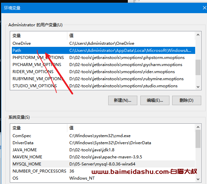Select the RUBYMINE_VM_OPTIONS variable
207x184 pixels.
click(103, 79)
